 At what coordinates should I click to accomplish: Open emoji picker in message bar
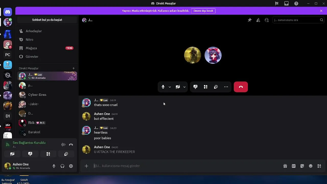(x=311, y=166)
